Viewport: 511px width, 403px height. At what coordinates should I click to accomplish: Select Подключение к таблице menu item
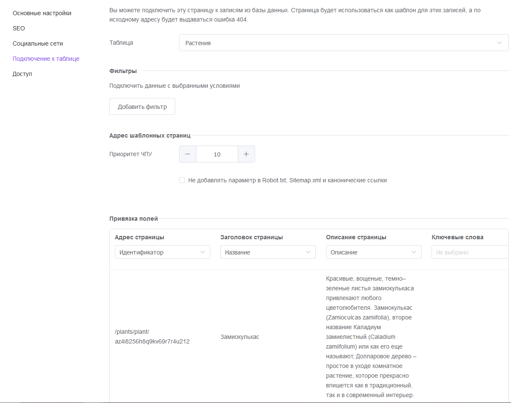pos(46,59)
